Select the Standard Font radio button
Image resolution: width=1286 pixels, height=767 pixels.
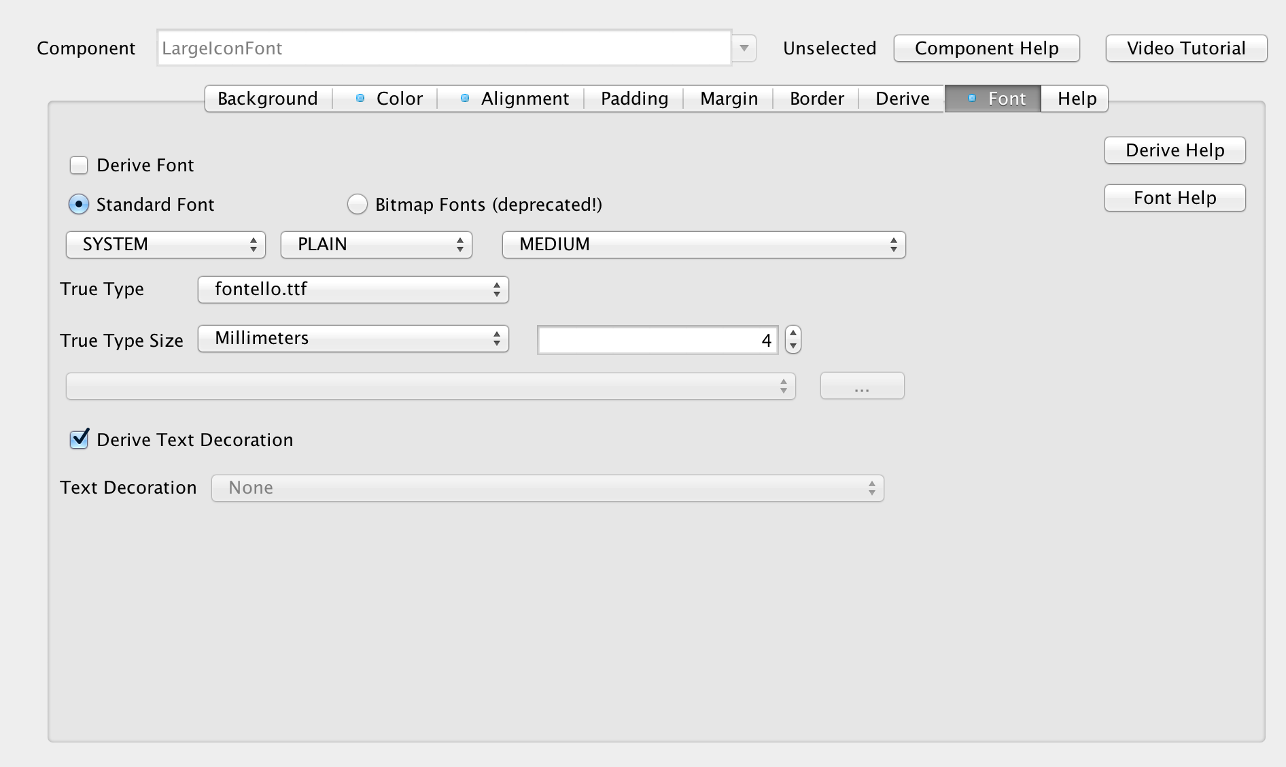(79, 205)
